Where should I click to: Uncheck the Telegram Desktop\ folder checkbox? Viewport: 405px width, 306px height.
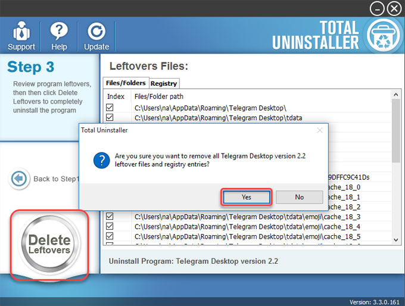[x=110, y=107]
